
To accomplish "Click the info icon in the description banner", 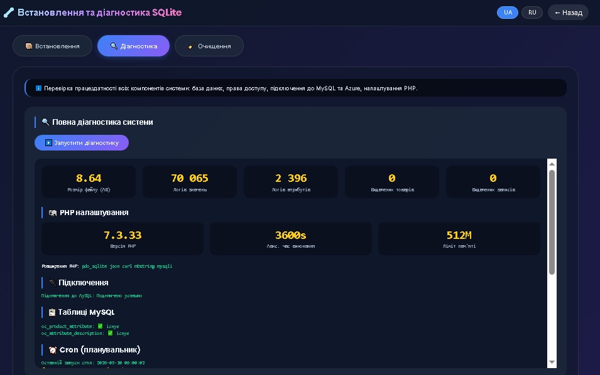I will click(38, 88).
